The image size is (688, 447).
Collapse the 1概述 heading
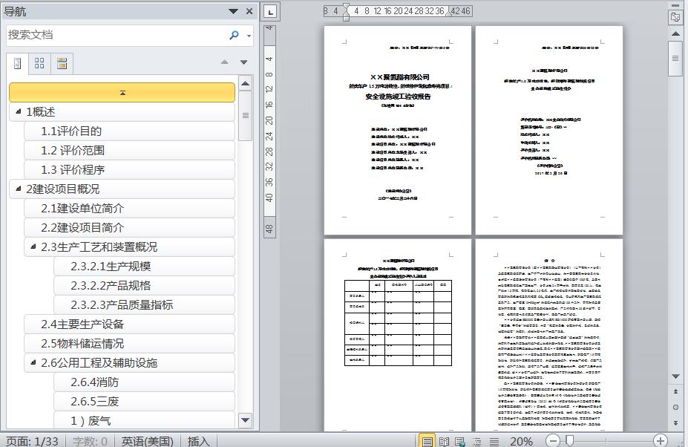[x=18, y=111]
